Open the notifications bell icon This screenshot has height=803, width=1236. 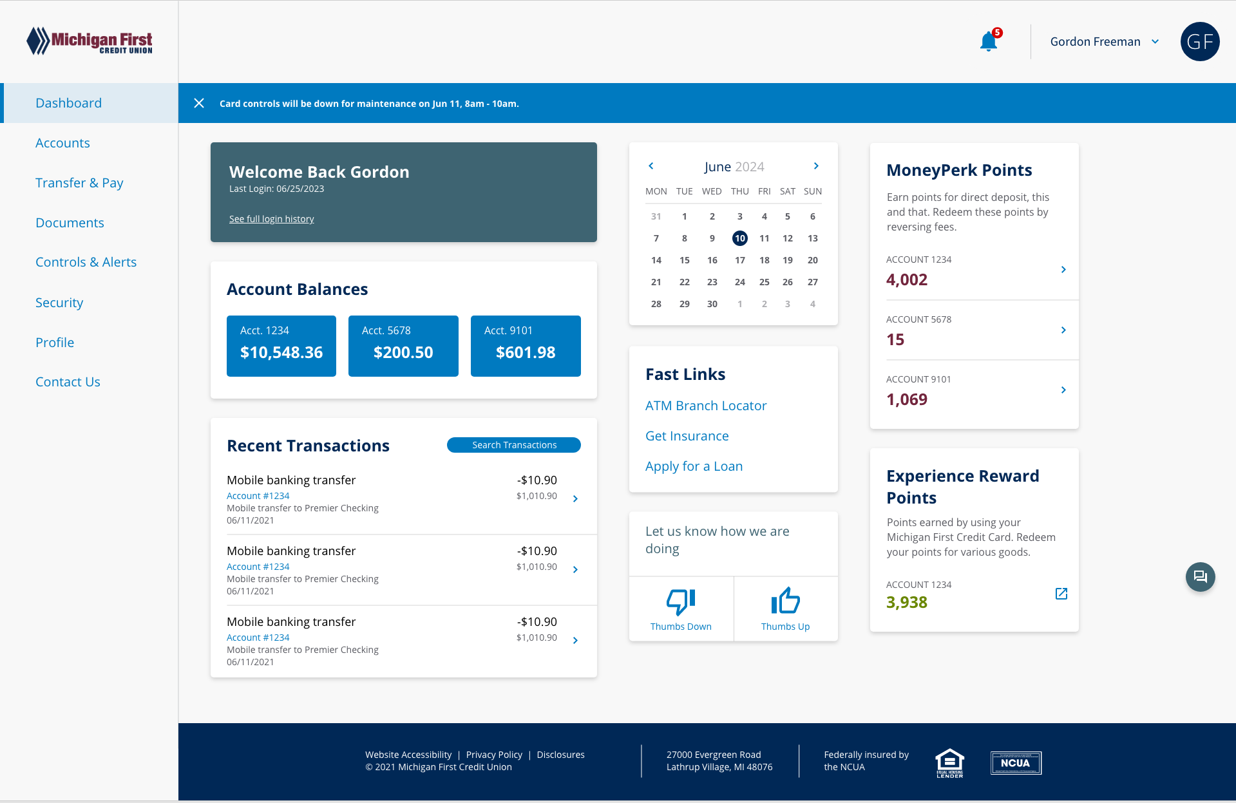(x=989, y=41)
